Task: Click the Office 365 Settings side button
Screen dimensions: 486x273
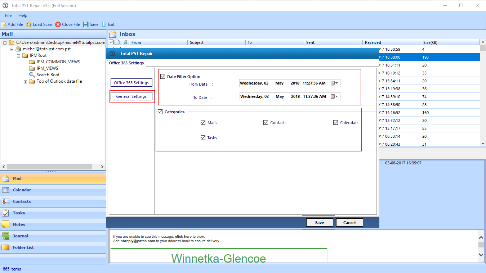Action: point(131,83)
